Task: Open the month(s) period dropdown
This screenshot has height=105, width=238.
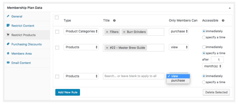Action: click(212, 66)
